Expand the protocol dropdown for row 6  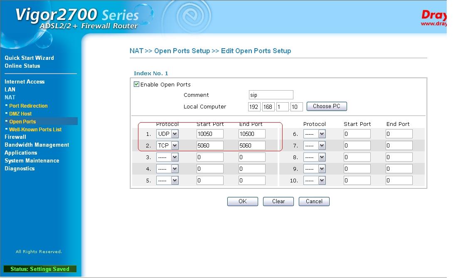[x=315, y=134]
